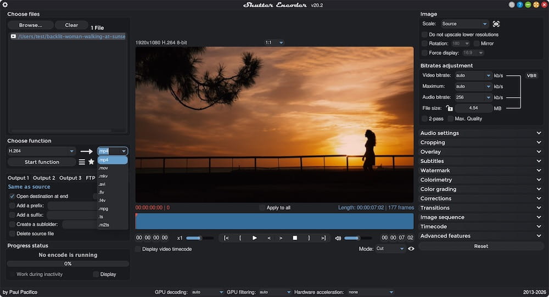549x297 pixels.
Task: Mute audio with the speaker icon
Action: [338, 238]
